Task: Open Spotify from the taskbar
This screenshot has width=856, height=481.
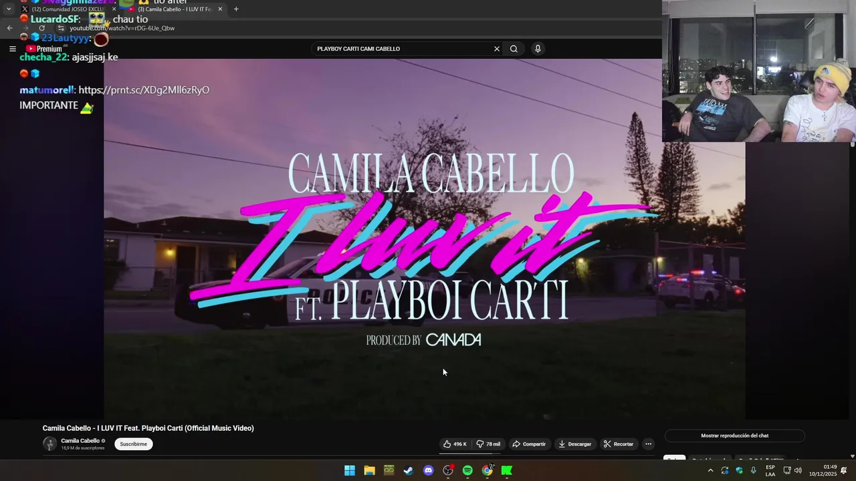Action: 467,470
